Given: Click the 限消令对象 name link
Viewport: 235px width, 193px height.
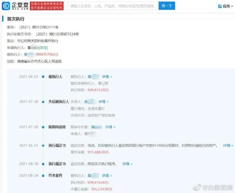Looking at the screenshot, I should pyautogui.click(x=96, y=127).
